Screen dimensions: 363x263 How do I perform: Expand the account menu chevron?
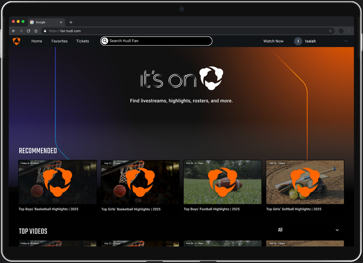(346, 41)
